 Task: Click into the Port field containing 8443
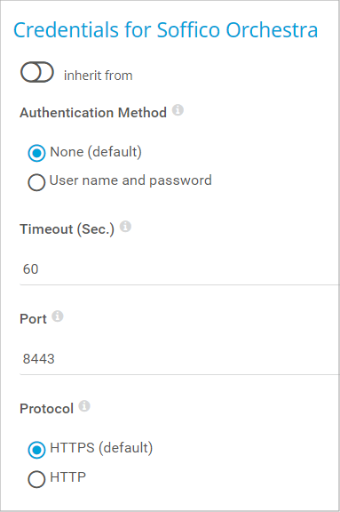coord(179,359)
